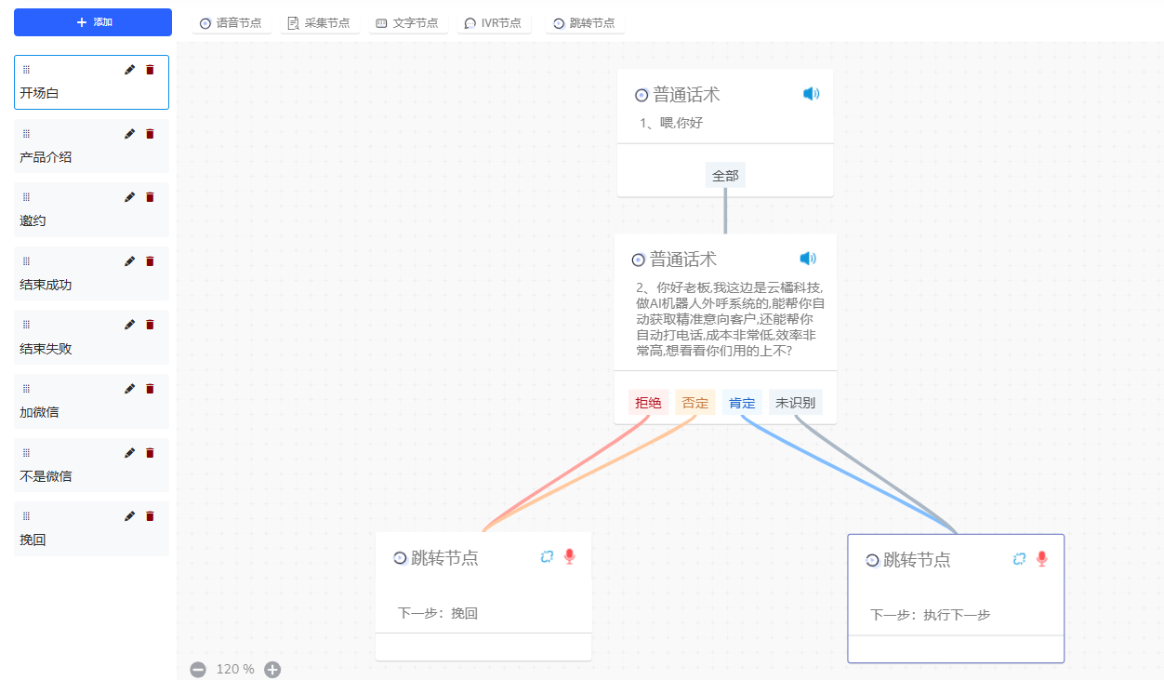Viewport: 1164px width, 680px height.
Task: Pick 跳转节点 from the top toolbar
Action: point(584,23)
